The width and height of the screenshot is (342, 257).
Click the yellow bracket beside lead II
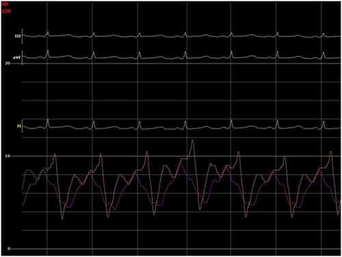pyautogui.click(x=23, y=126)
